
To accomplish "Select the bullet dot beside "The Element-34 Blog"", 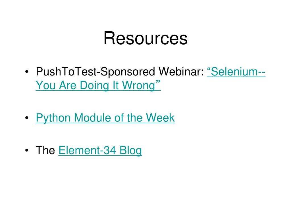I will coord(27,150).
